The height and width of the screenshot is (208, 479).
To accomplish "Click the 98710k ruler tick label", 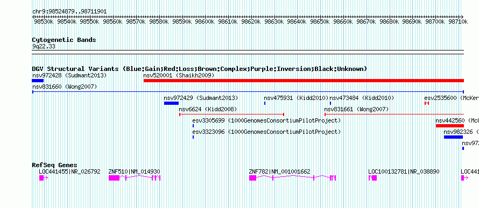I will [x=458, y=21].
